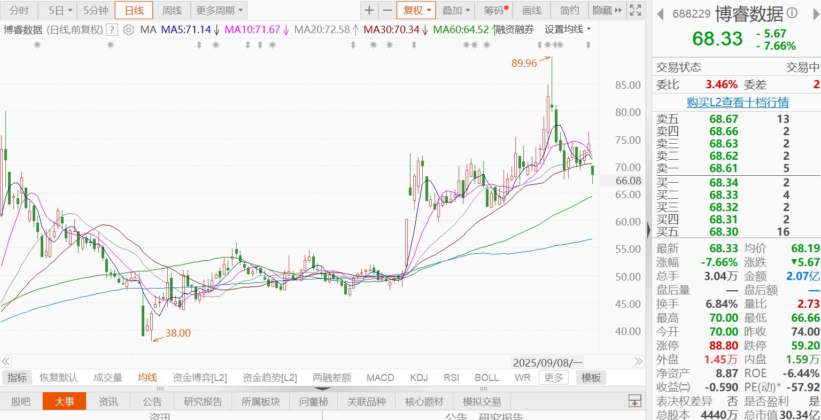Screen dimensions: 821x420
Task: Open chart fullscreen with the expand icon
Action: coord(635,10)
